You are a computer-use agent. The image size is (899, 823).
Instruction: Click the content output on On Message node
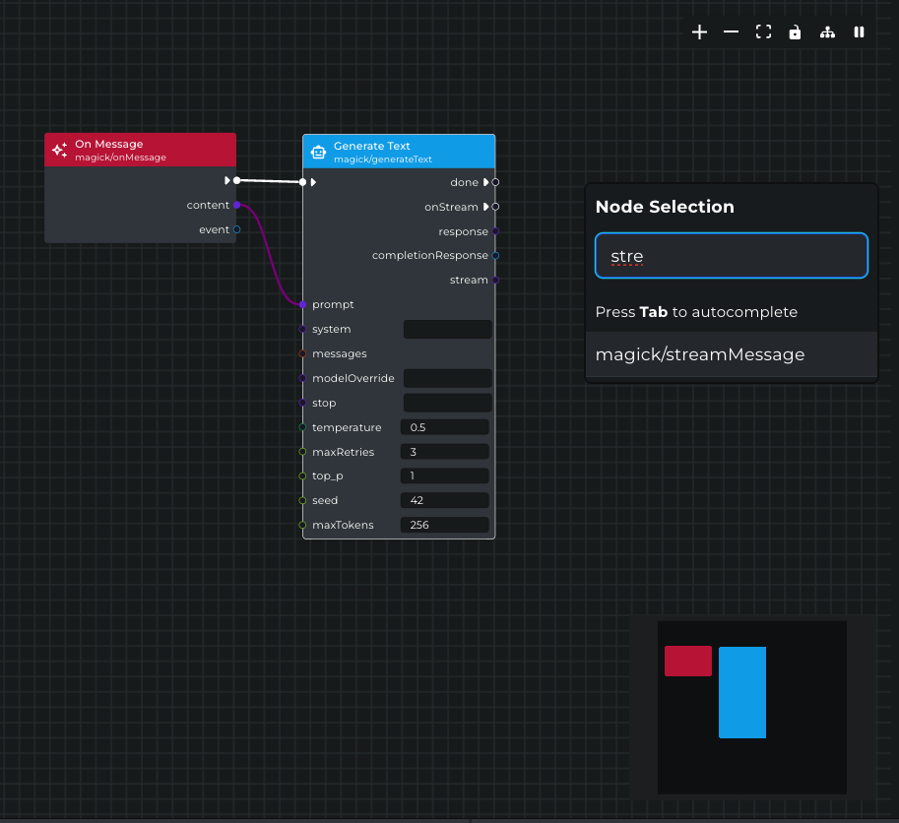tap(235, 205)
